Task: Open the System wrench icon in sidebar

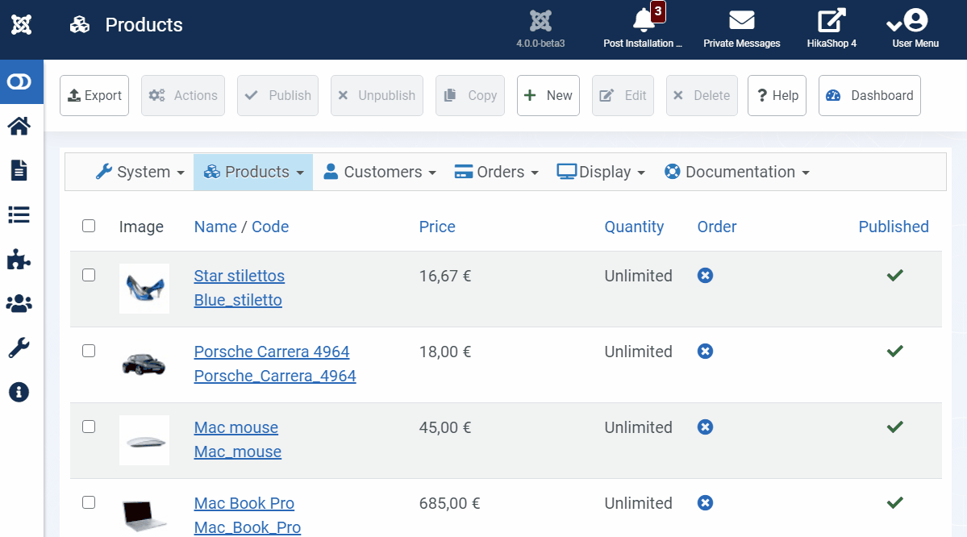Action: tap(19, 348)
